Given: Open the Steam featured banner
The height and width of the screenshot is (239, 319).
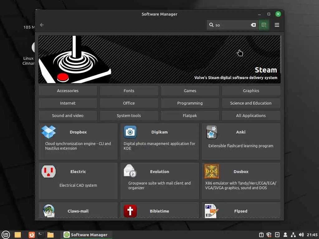Looking at the screenshot, I should [x=159, y=59].
